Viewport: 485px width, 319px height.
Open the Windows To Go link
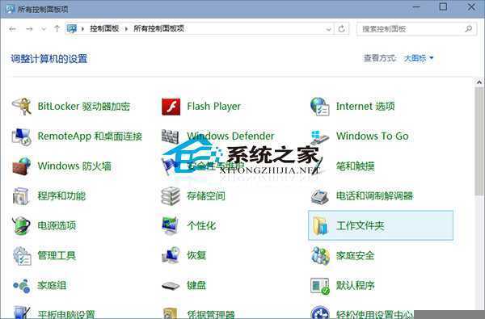373,136
